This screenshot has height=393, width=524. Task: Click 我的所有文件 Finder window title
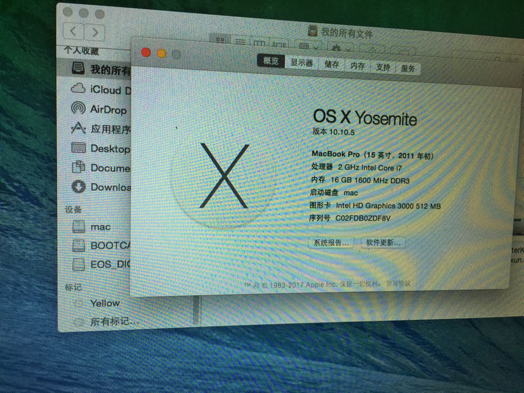click(346, 33)
